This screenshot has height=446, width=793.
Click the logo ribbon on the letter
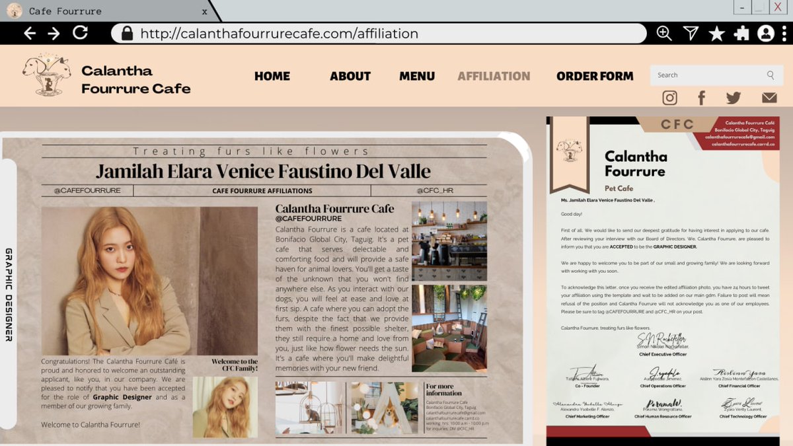tap(570, 156)
